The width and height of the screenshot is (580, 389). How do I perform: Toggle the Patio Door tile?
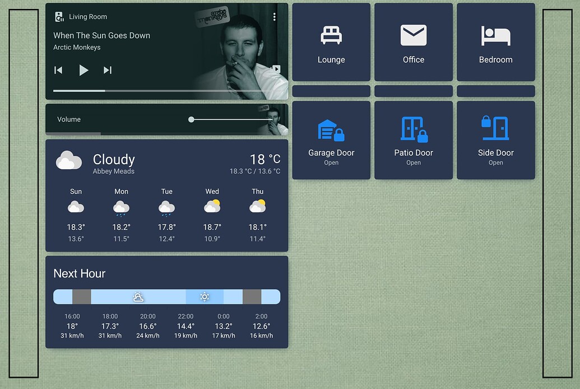414,140
